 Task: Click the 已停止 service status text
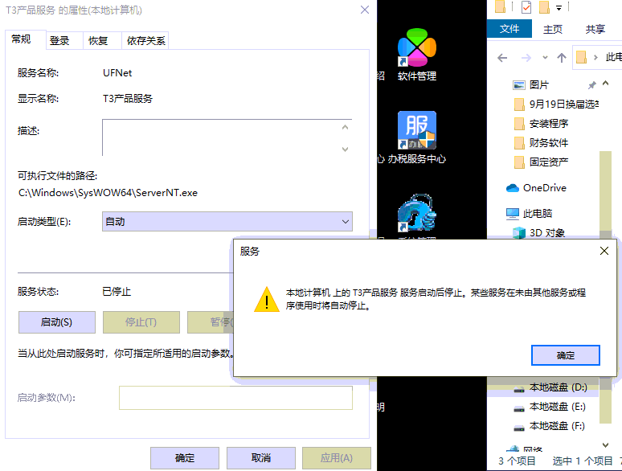(117, 292)
